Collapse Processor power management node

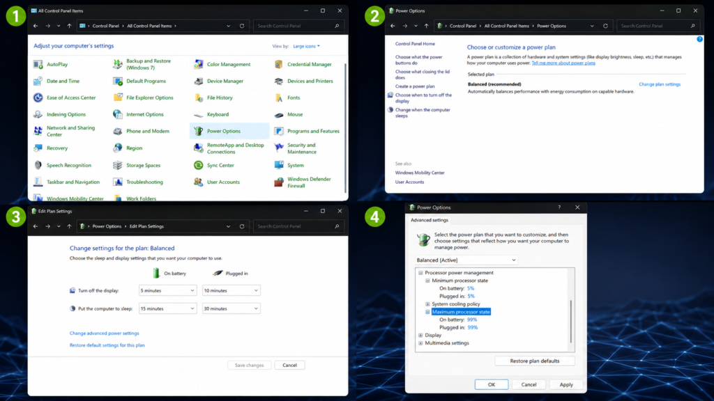click(x=420, y=273)
